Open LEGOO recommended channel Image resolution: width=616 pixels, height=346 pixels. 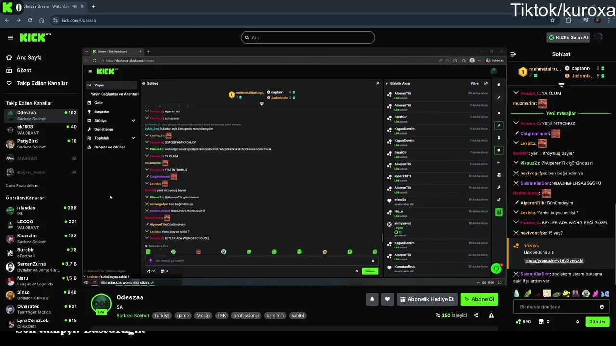pos(41,224)
